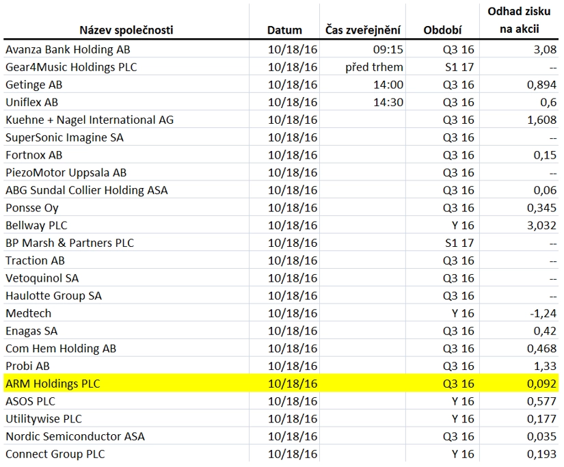
Task: Select the Období column header
Action: pyautogui.click(x=442, y=30)
